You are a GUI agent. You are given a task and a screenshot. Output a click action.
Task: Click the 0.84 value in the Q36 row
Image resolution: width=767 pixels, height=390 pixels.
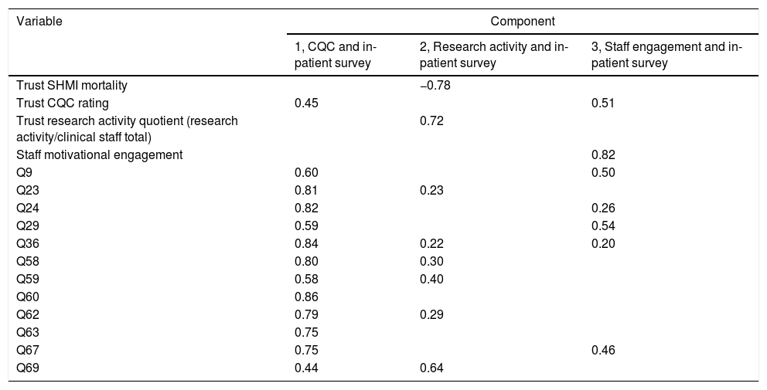306,242
